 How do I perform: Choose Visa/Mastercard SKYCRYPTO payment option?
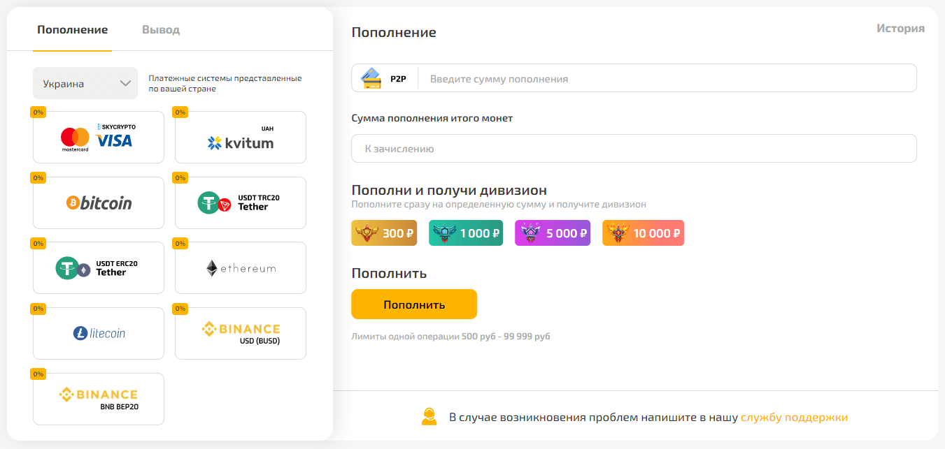tap(98, 137)
